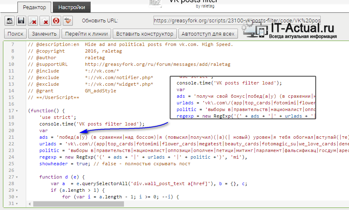Collapse the if-block fold at line 29

[x=17, y=190]
